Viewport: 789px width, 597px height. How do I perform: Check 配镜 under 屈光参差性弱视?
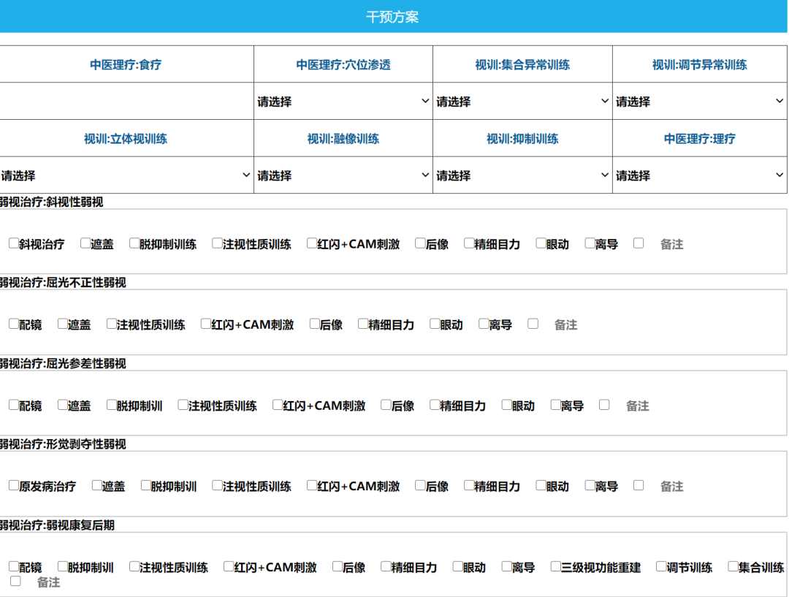(14, 405)
